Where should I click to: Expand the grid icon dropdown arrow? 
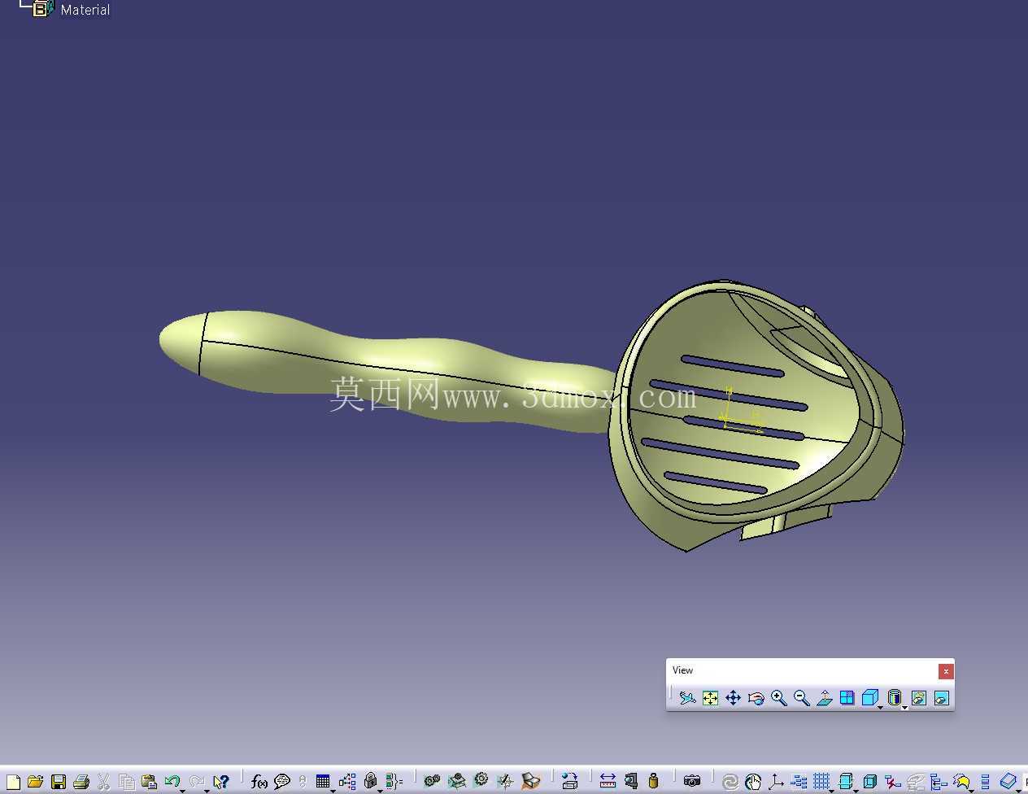[832, 790]
